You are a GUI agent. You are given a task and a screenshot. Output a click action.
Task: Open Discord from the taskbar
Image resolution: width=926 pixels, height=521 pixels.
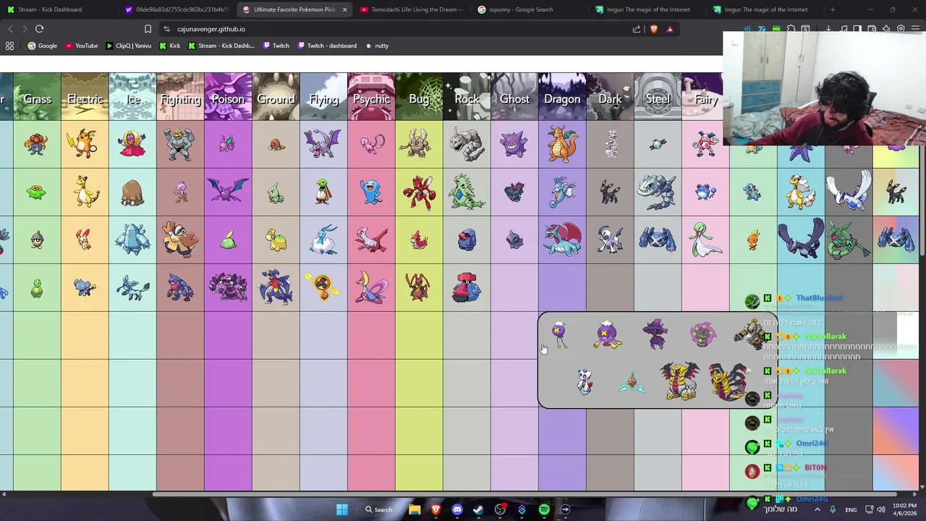[457, 509]
